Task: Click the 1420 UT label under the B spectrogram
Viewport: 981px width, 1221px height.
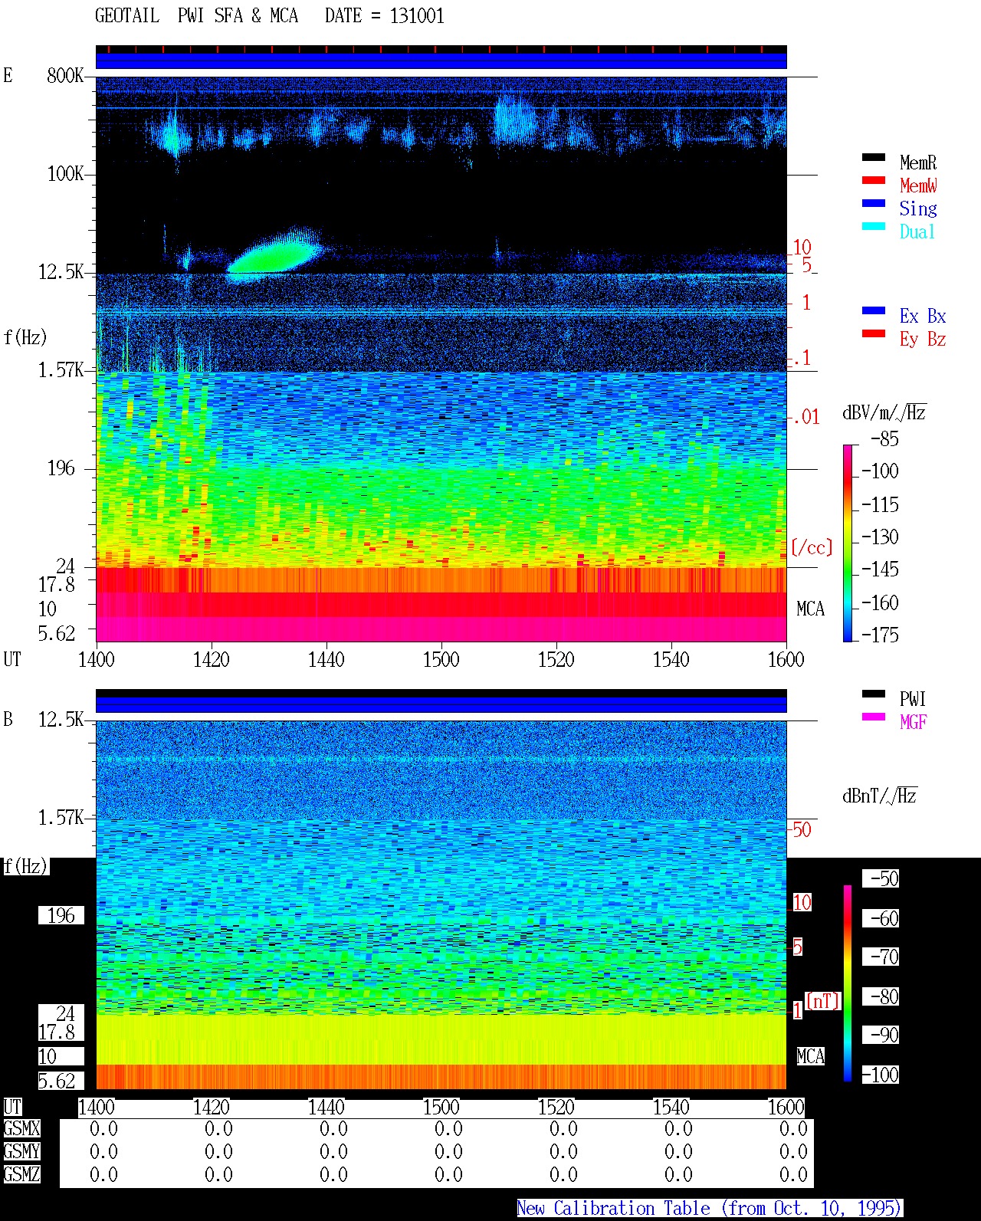Action: [211, 1108]
